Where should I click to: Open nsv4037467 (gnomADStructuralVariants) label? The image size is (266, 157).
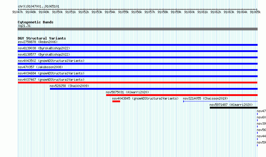pyautogui.click(x=51, y=80)
